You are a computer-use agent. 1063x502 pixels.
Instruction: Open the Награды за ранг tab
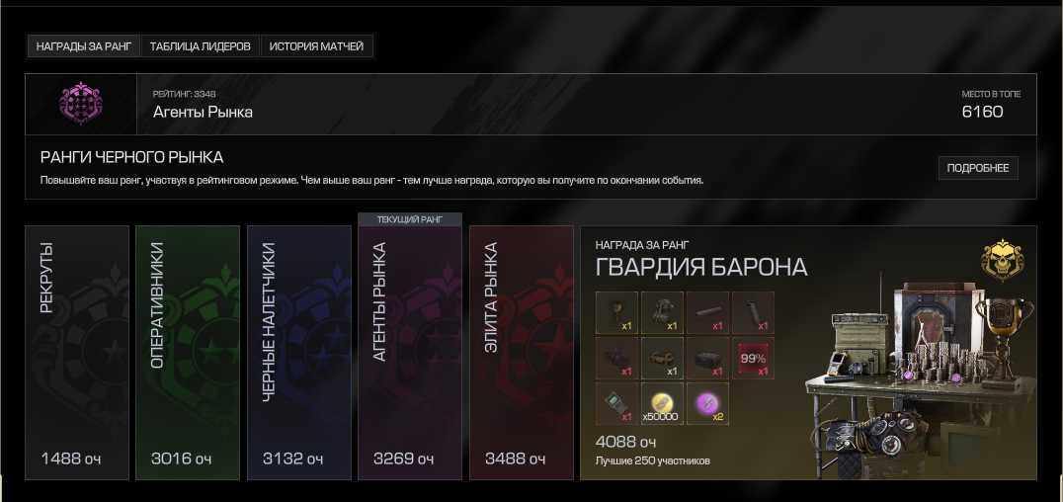point(84,46)
